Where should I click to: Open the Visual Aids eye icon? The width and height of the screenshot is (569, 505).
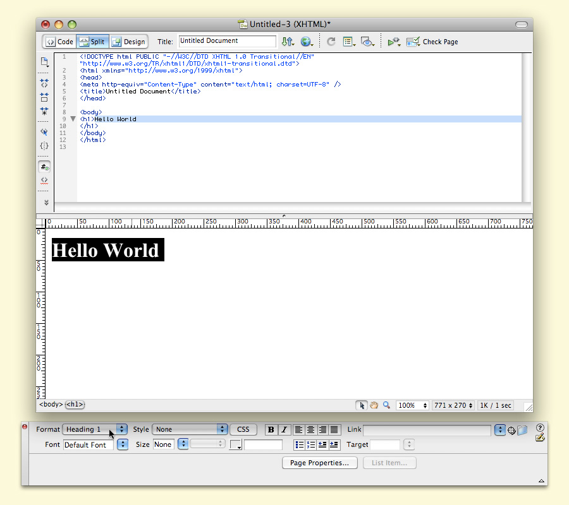tap(367, 42)
